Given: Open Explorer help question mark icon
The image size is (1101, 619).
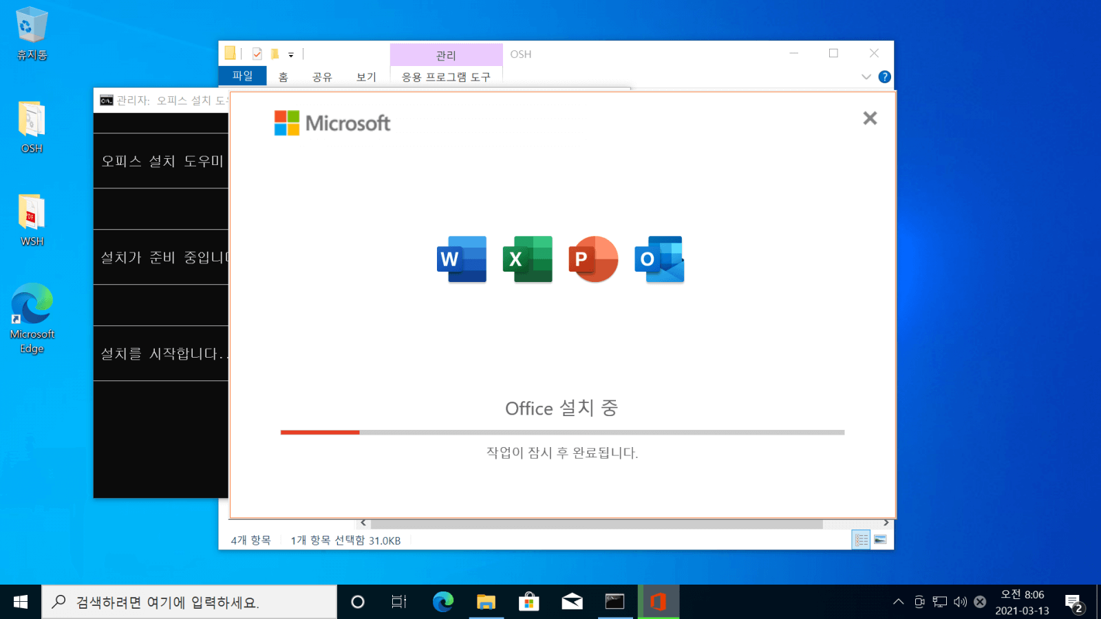Looking at the screenshot, I should click(x=885, y=77).
